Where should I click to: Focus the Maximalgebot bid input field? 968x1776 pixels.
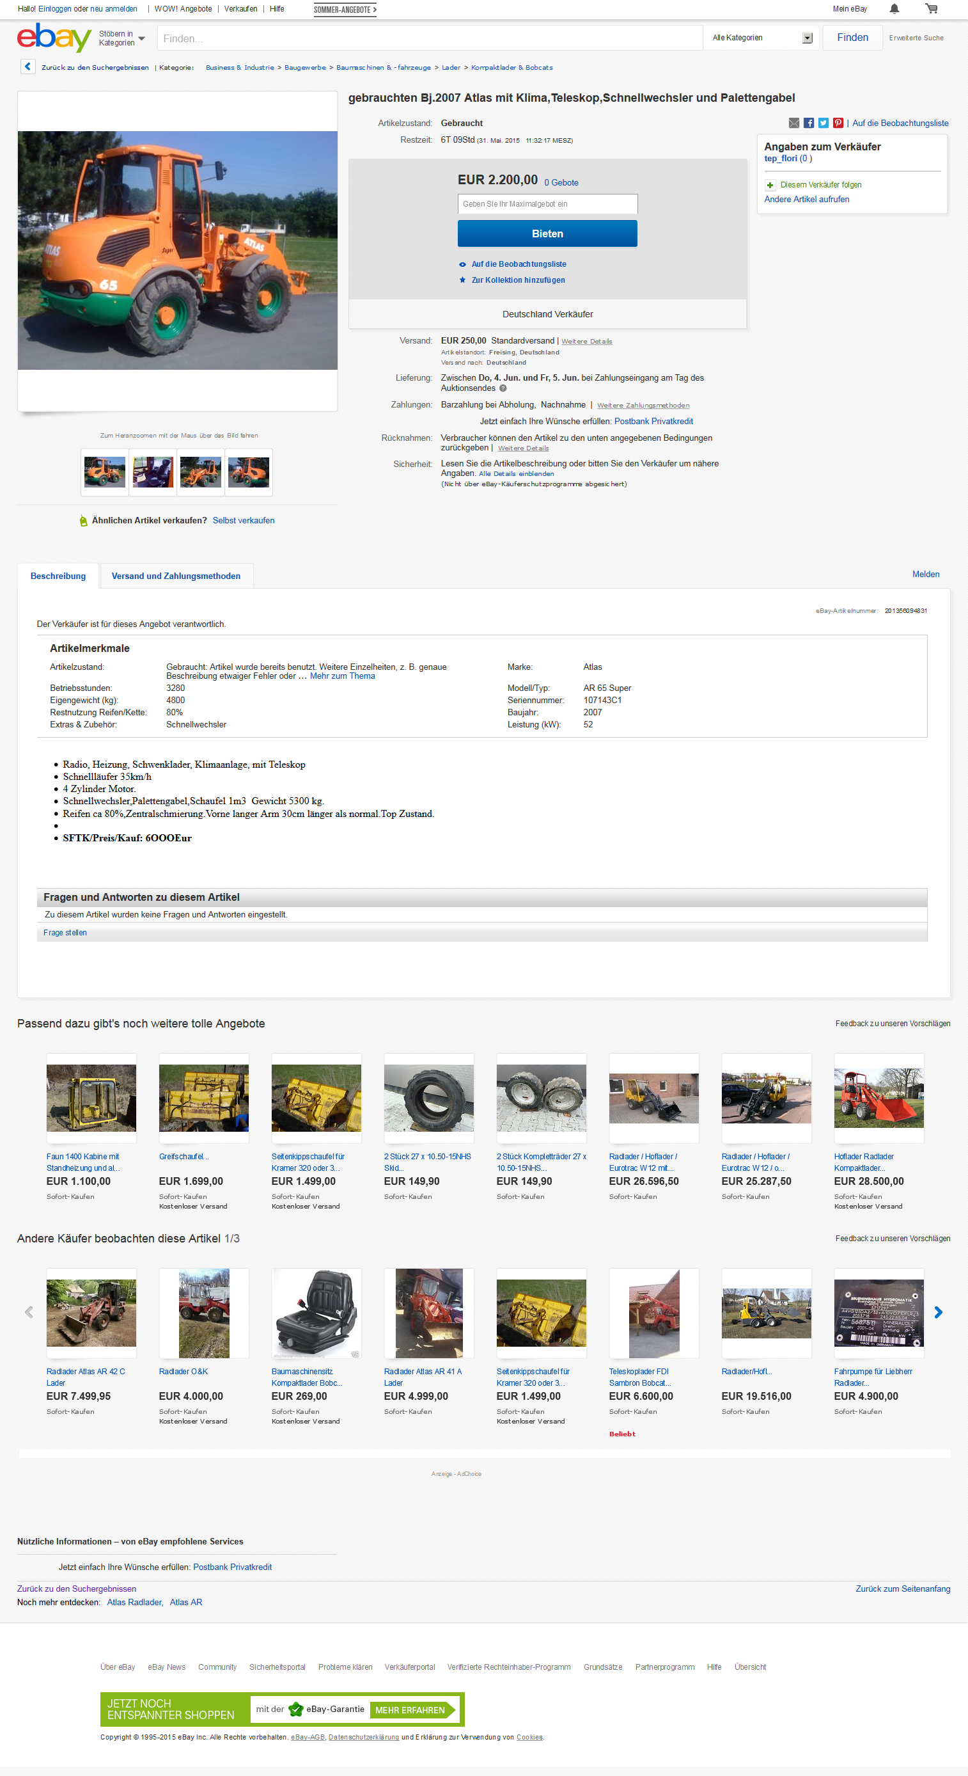547,204
